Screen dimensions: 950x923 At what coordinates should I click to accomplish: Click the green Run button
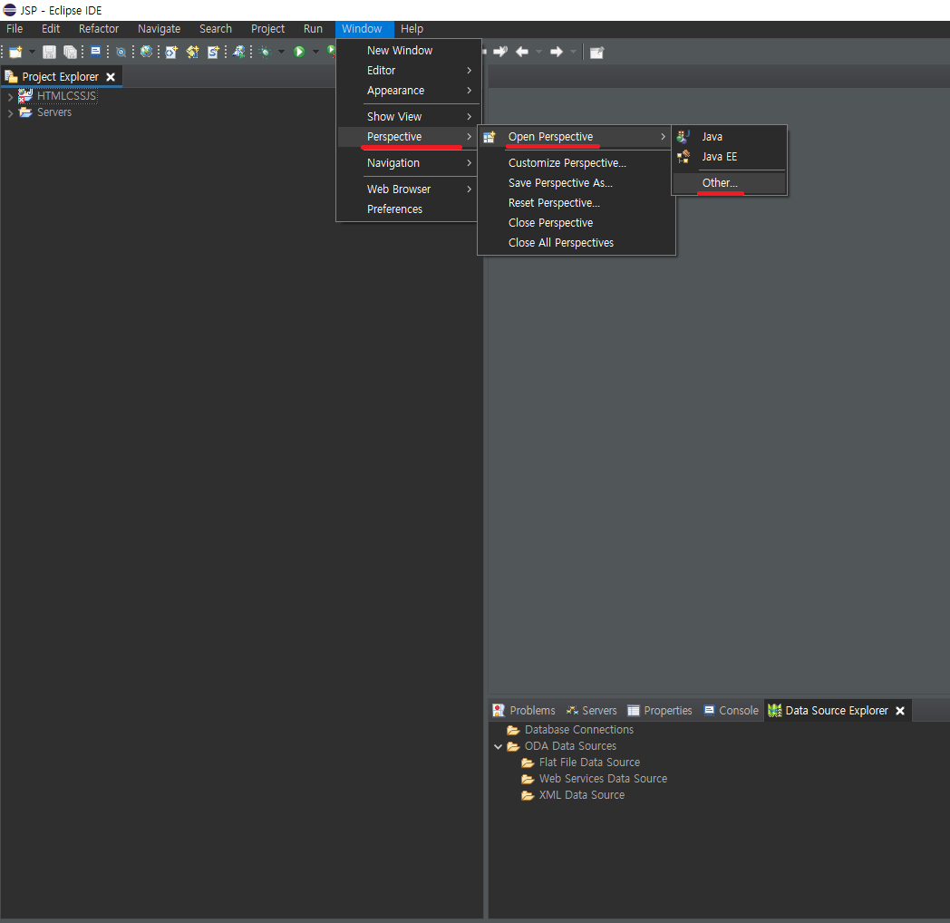pos(299,52)
